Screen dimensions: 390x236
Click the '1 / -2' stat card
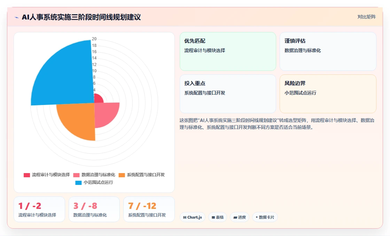[x=39, y=209]
